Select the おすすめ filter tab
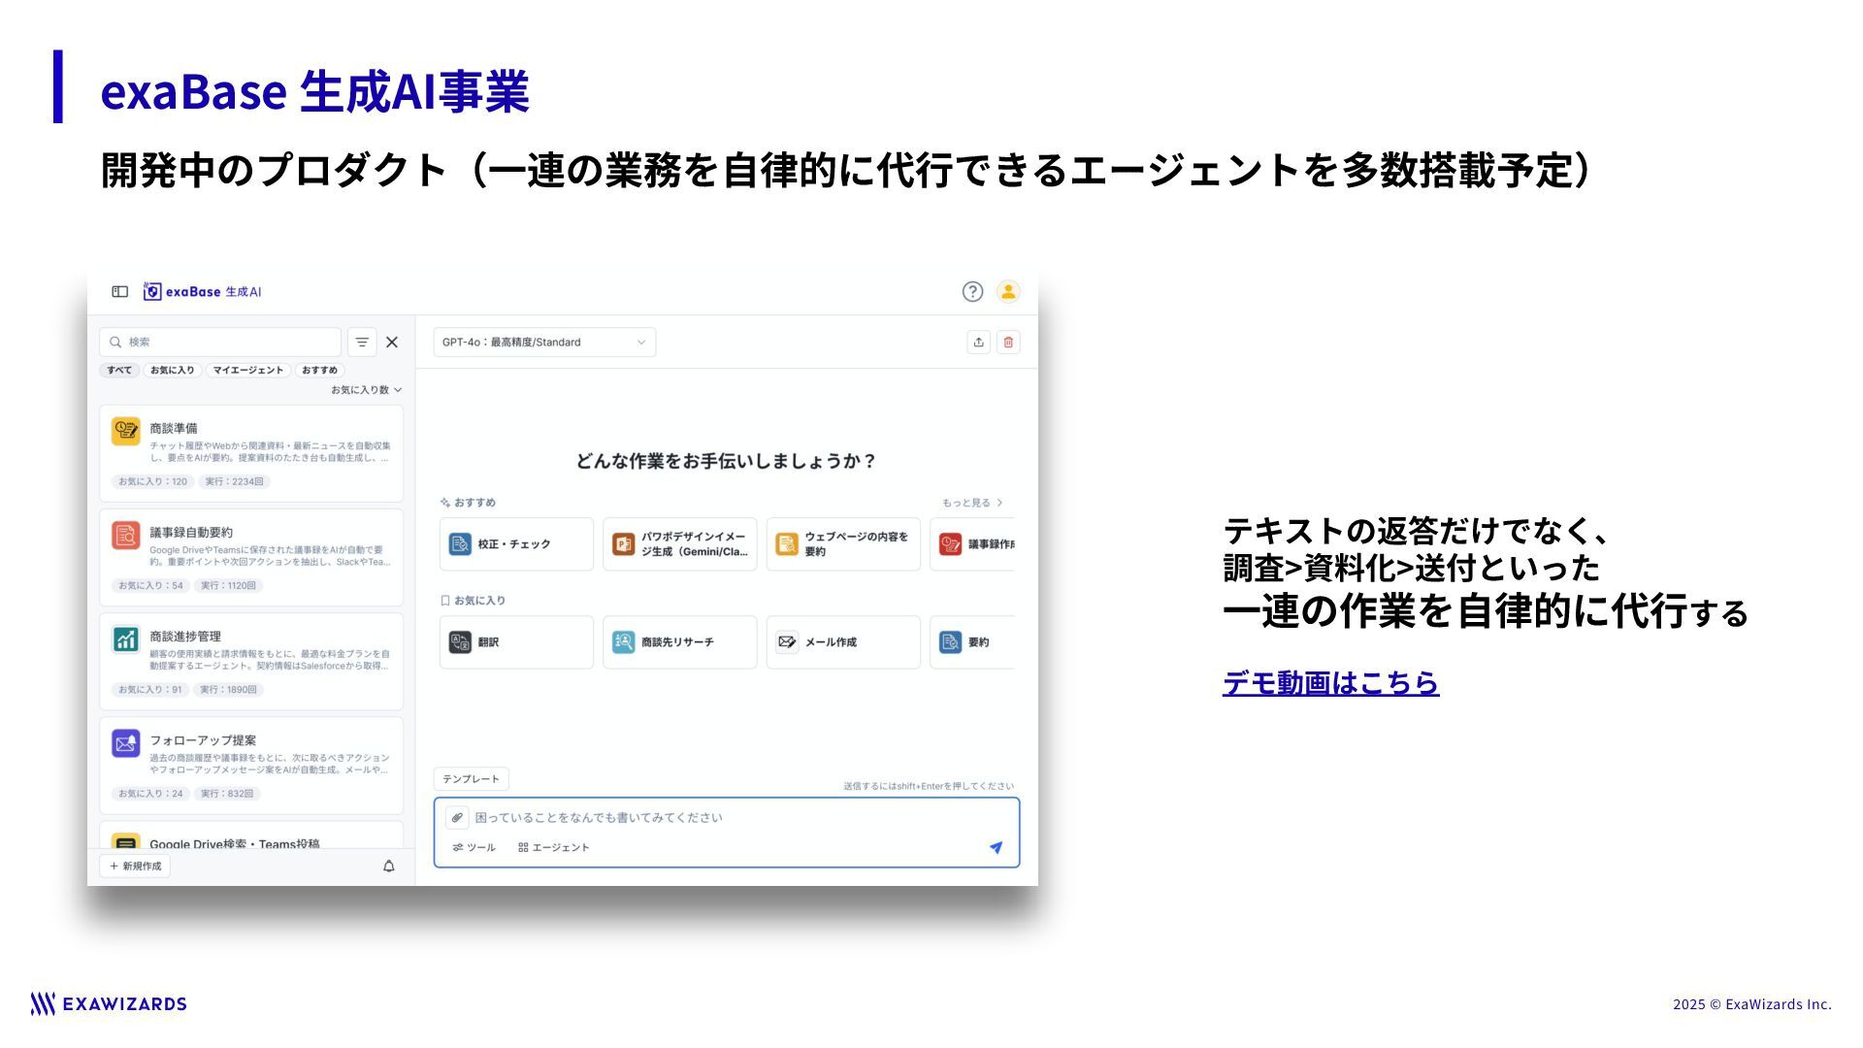This screenshot has width=1863, height=1048. [319, 370]
